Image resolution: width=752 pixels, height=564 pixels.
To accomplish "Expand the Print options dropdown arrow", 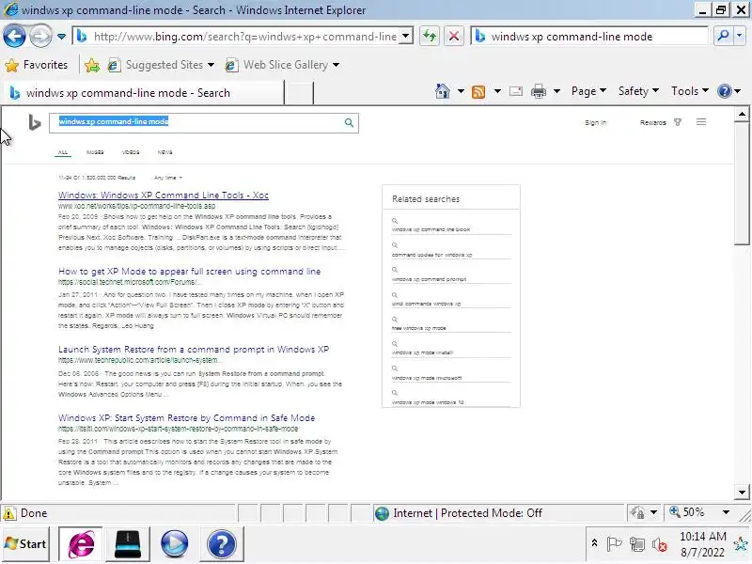I will pyautogui.click(x=556, y=91).
